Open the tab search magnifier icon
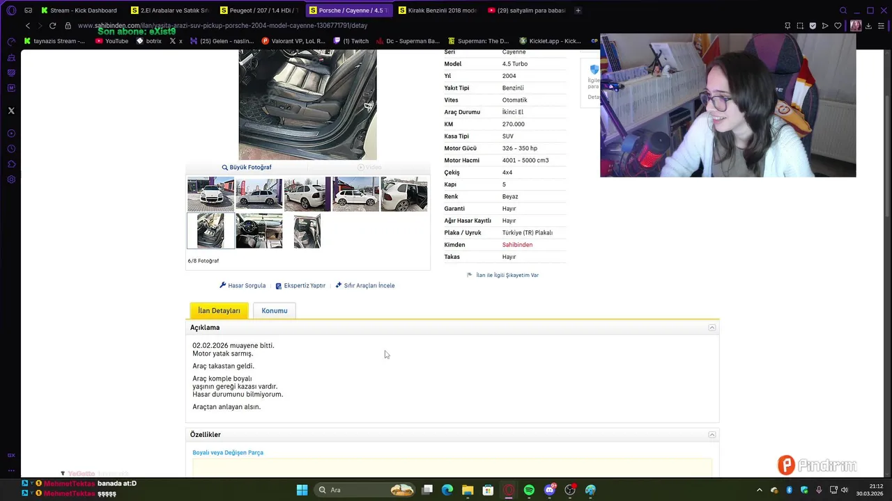The height and width of the screenshot is (501, 892). click(x=843, y=10)
